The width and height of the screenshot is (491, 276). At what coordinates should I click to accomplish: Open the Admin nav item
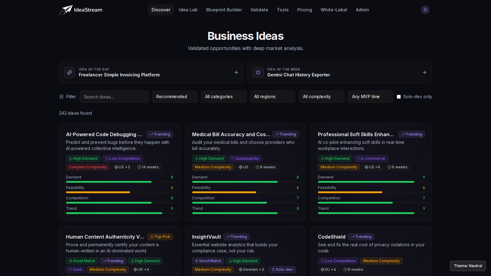[362, 10]
